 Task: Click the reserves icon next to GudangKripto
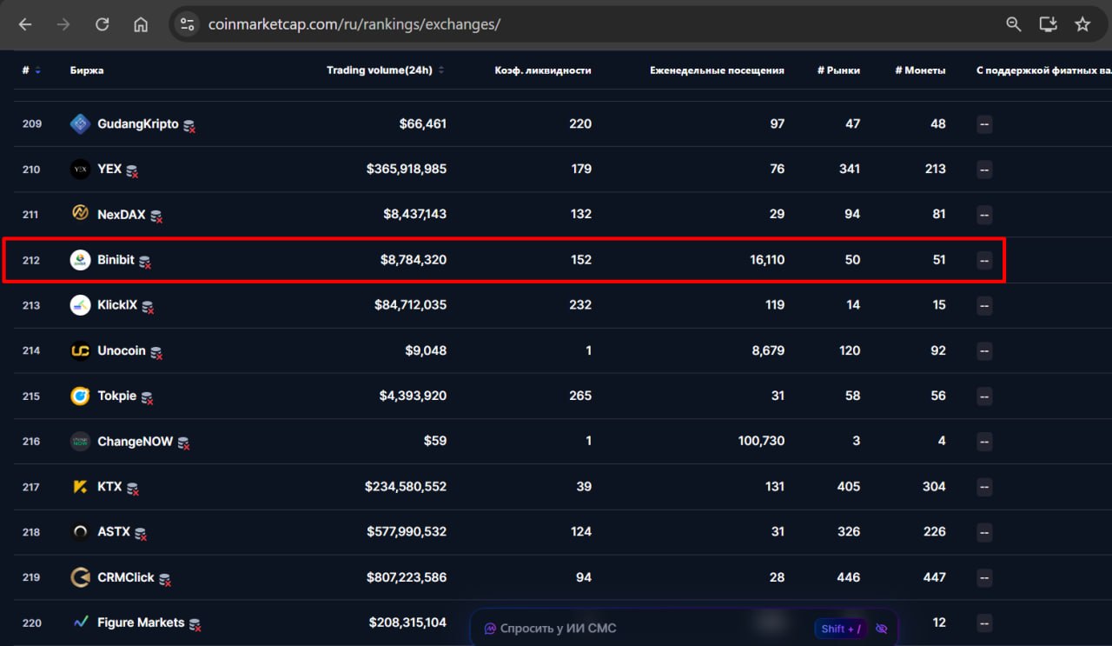[x=189, y=126]
